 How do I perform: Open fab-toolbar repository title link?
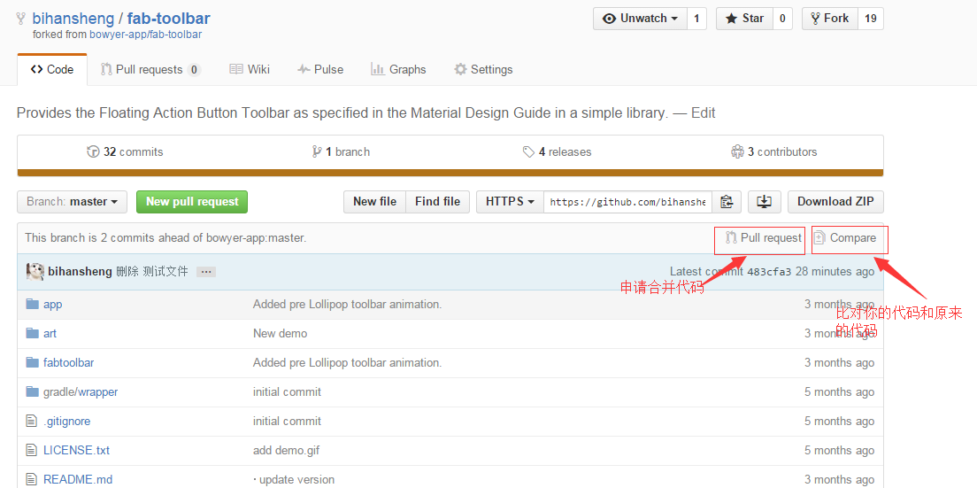pos(168,19)
